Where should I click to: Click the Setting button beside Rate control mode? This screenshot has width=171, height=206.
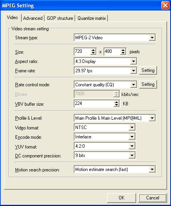coord(148,84)
